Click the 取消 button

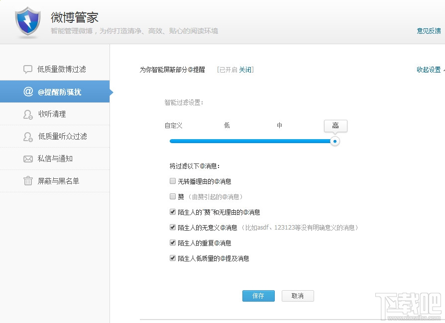298,296
